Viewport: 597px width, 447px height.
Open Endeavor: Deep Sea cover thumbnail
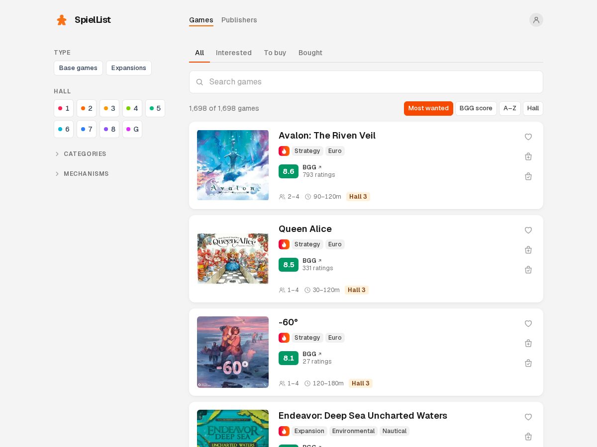pos(233,428)
